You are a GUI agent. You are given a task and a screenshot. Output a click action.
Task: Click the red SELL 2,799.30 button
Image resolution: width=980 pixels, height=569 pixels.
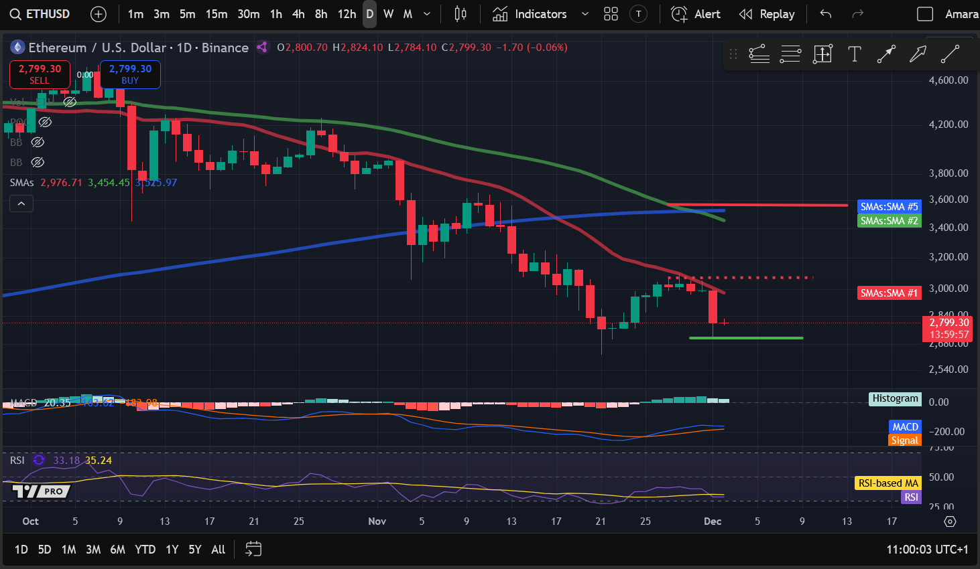(39, 74)
